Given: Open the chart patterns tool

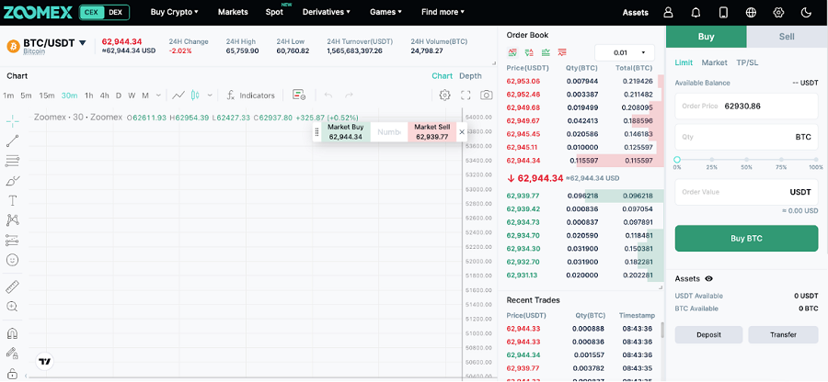Looking at the screenshot, I should 13,220.
